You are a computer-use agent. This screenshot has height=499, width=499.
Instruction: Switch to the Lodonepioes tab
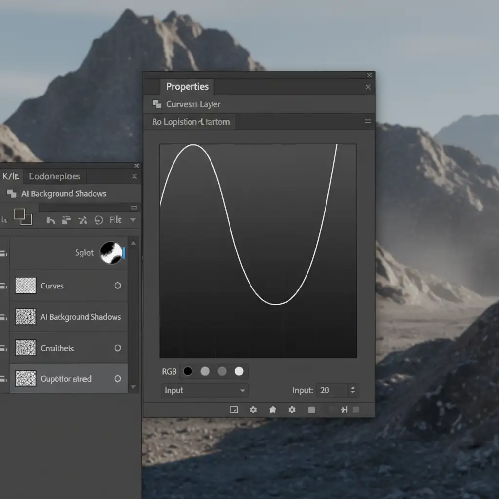pos(55,176)
